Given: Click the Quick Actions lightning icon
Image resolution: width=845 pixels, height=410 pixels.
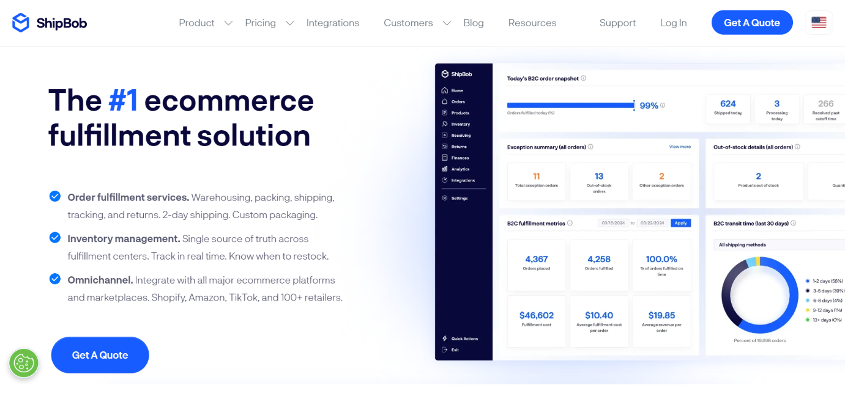Looking at the screenshot, I should coord(445,339).
